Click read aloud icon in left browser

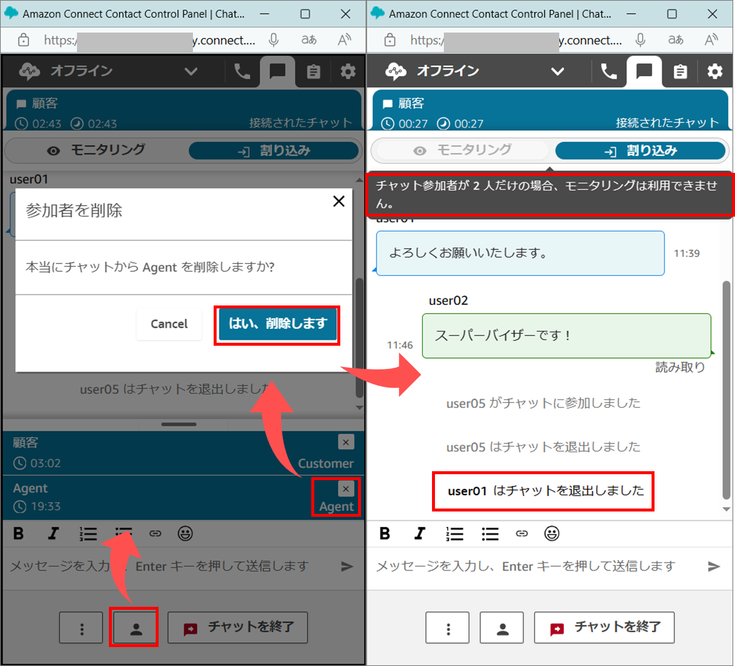344,40
